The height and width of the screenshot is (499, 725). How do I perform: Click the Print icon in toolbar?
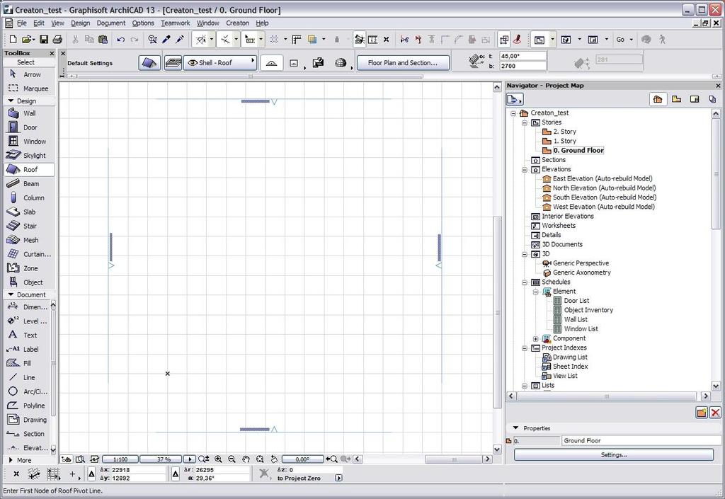[57, 40]
